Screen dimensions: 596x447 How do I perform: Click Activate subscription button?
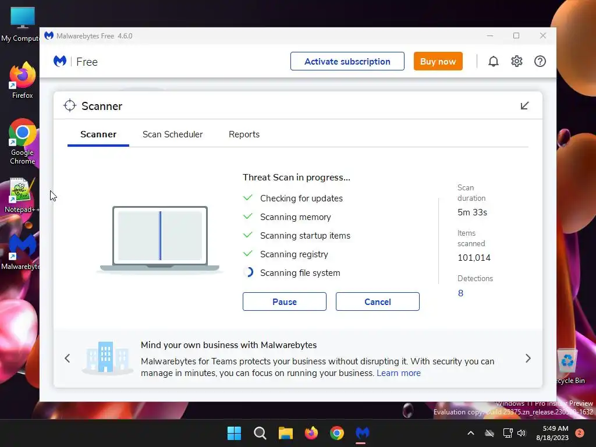[347, 61]
